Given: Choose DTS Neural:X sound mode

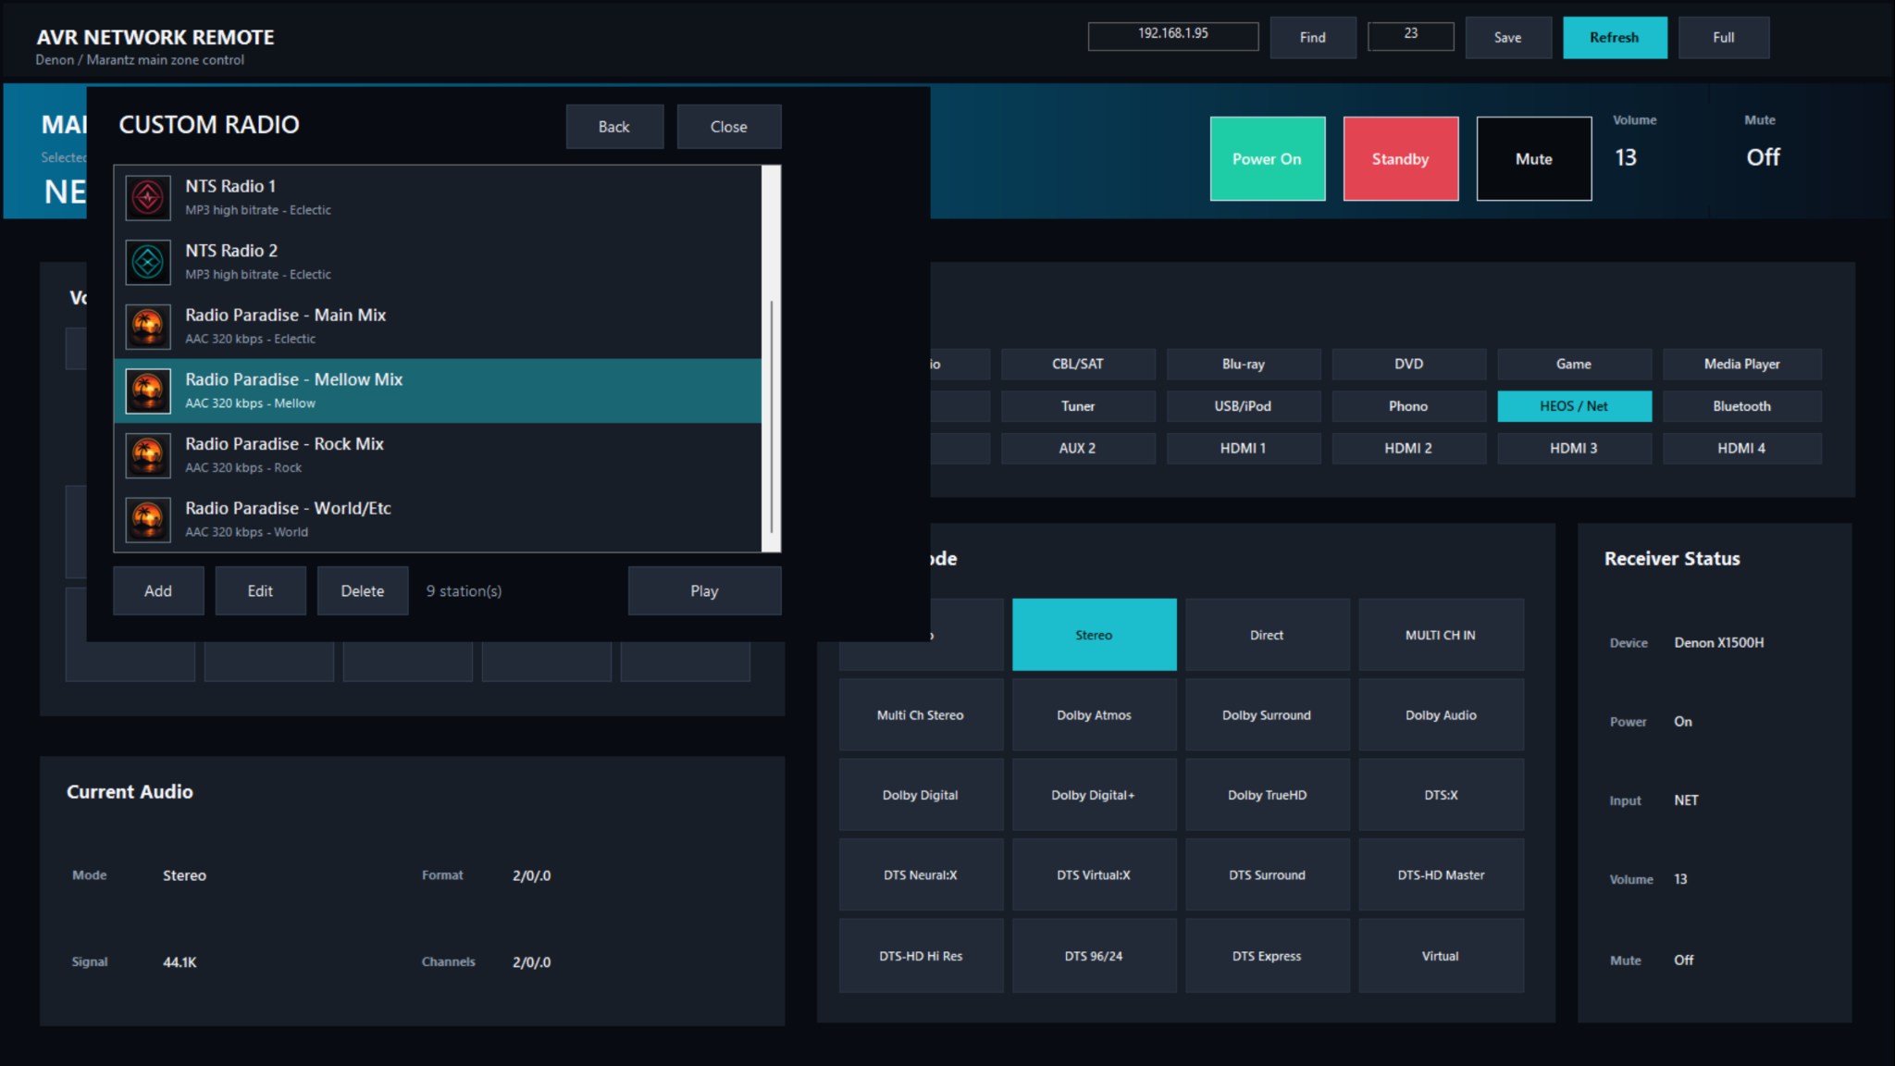Looking at the screenshot, I should (x=922, y=875).
